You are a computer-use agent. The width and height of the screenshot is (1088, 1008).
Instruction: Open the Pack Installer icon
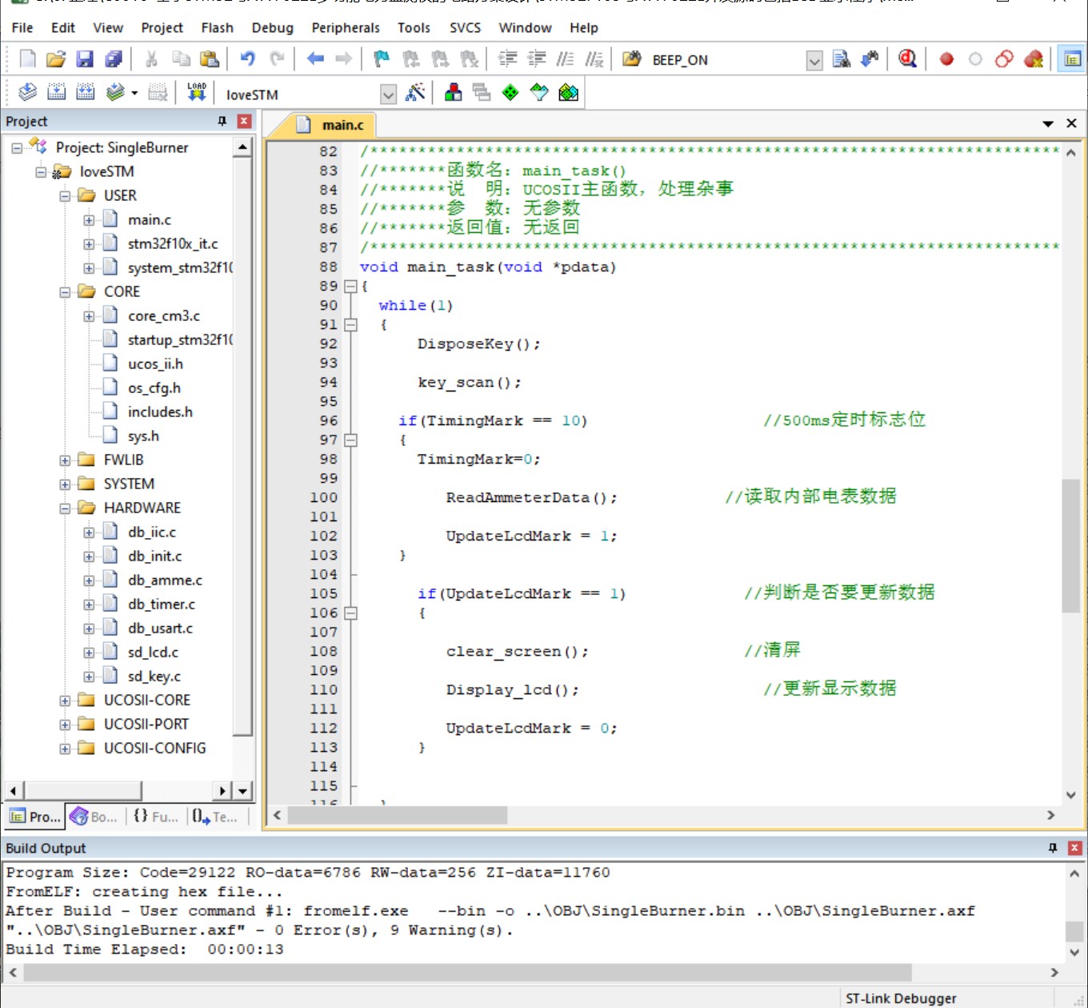(x=568, y=93)
